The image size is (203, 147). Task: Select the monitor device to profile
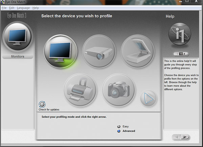[61, 51]
